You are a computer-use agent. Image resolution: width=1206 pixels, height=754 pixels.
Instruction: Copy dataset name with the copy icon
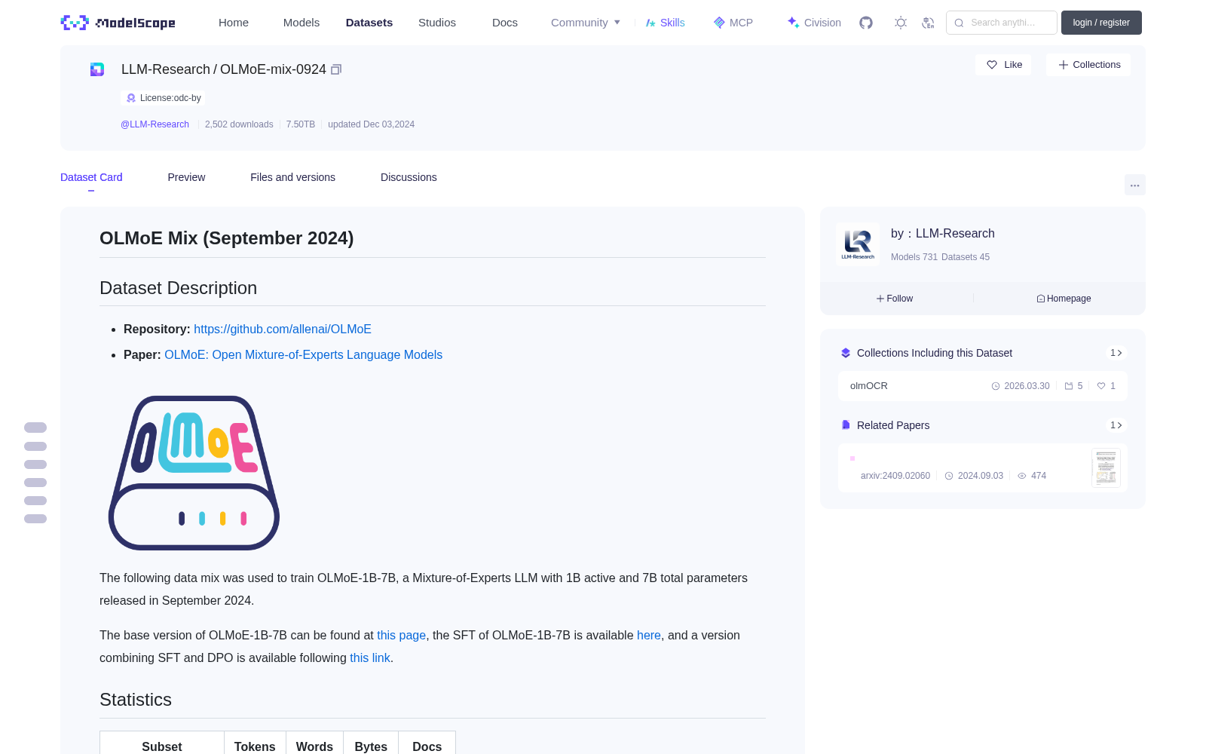(336, 69)
